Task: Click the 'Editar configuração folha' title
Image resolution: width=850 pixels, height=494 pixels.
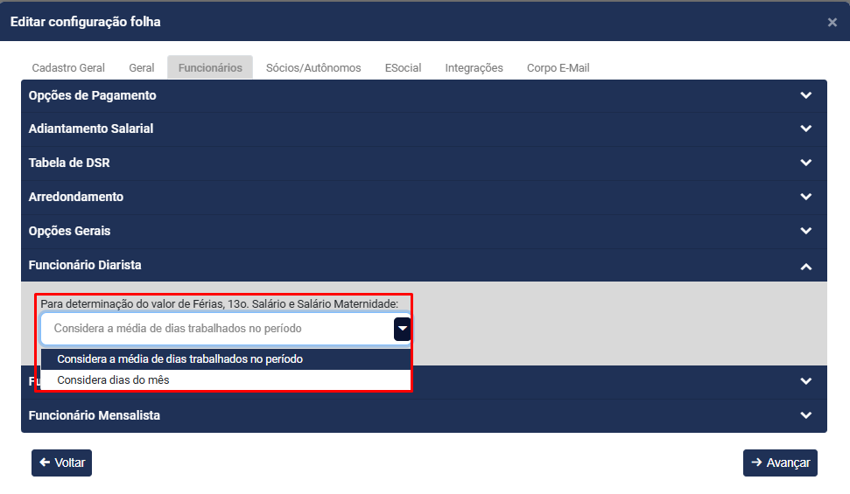Action: click(86, 22)
